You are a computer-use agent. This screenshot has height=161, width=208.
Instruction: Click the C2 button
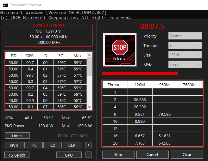53,145
